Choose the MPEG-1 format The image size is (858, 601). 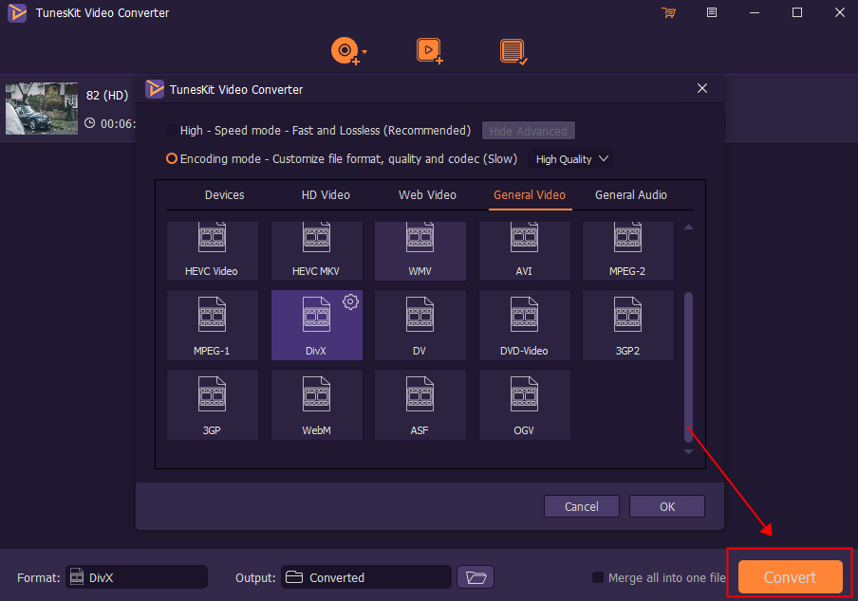coord(213,325)
